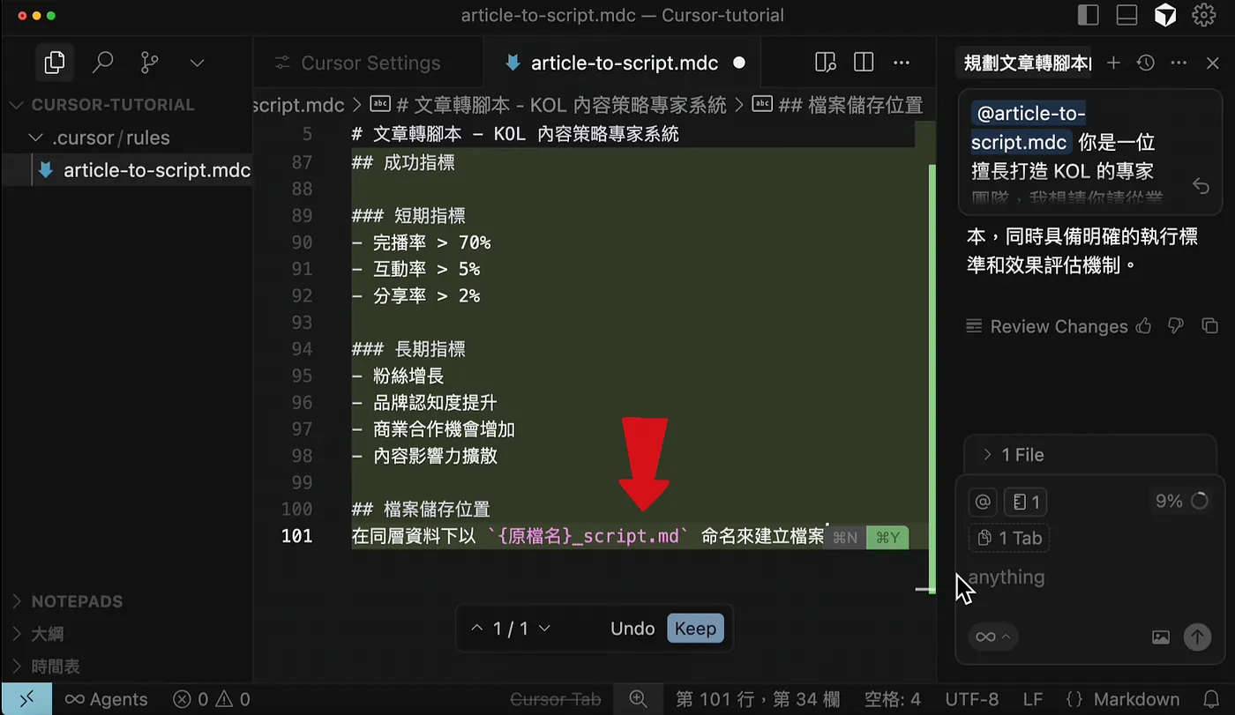The width and height of the screenshot is (1235, 715).
Task: Give thumbs up to the response
Action: coord(1144,326)
